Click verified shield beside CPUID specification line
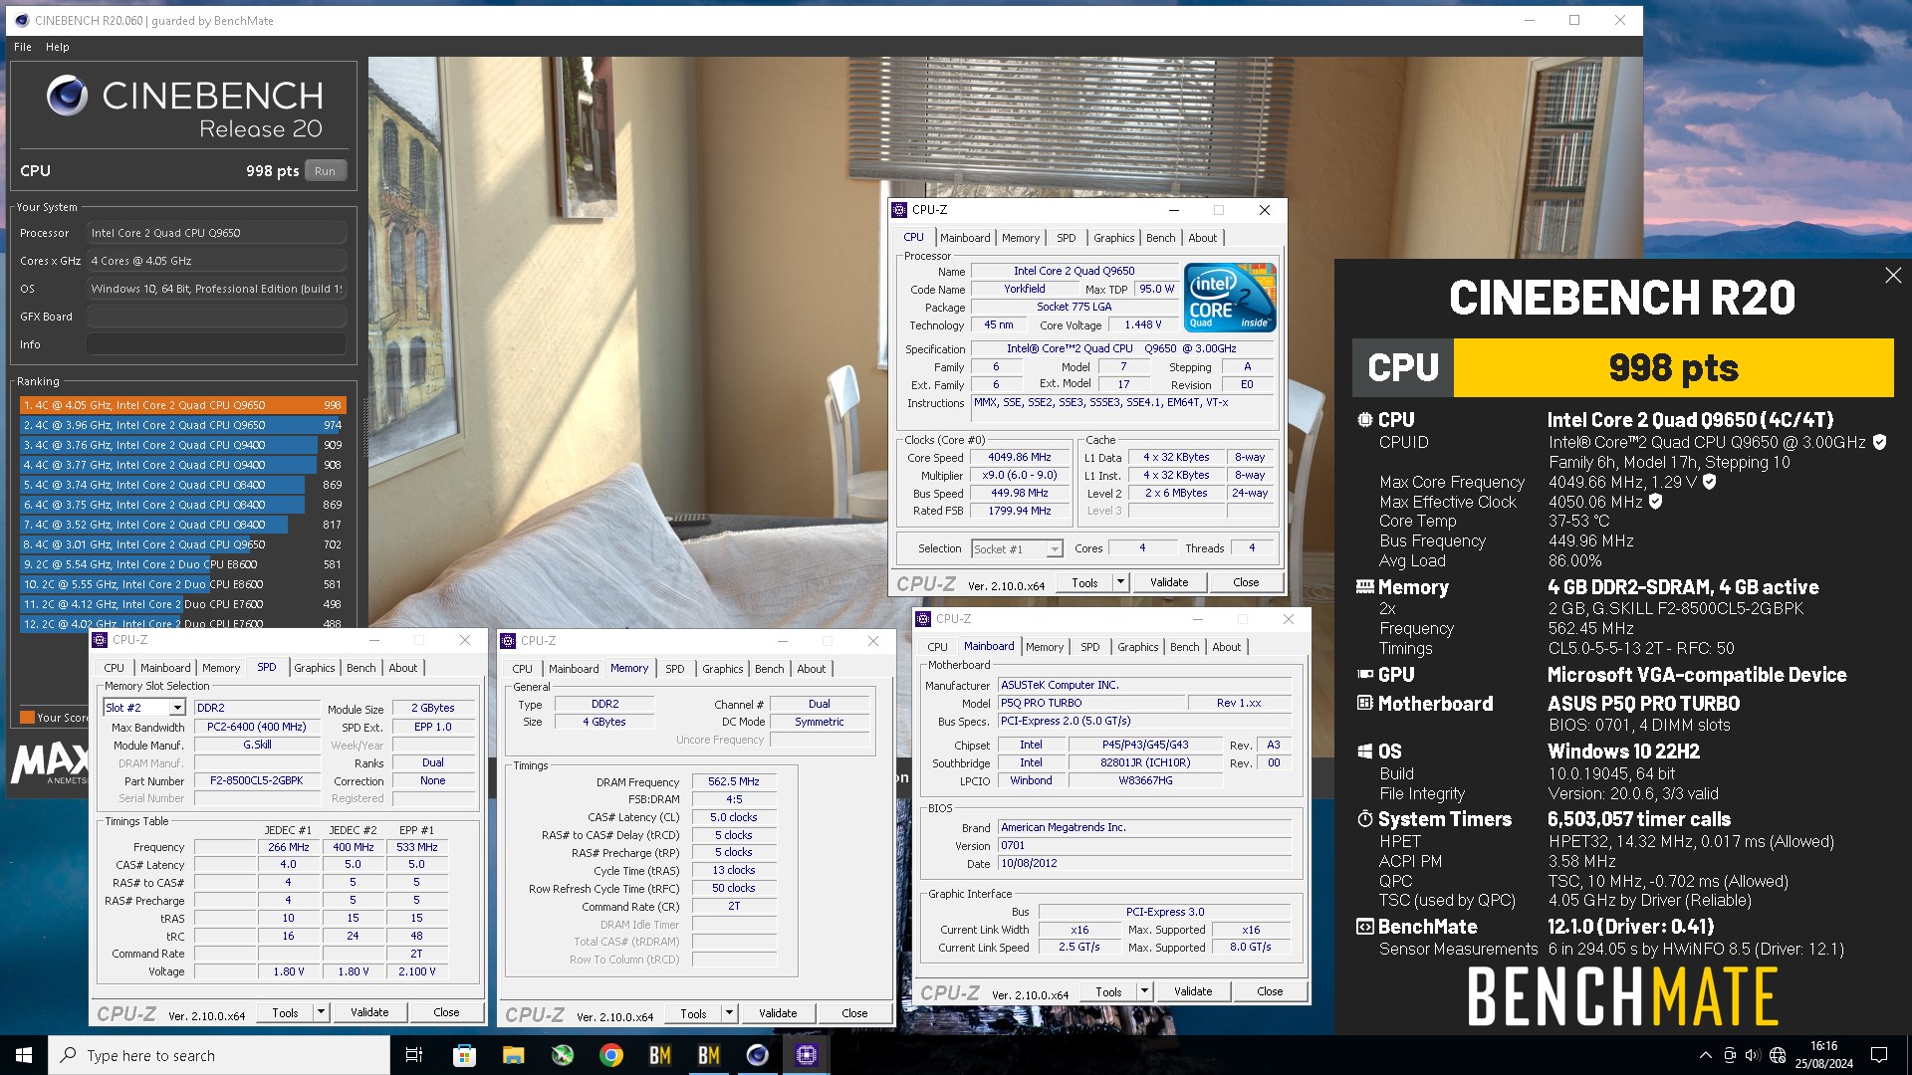This screenshot has height=1075, width=1912. click(x=1879, y=442)
